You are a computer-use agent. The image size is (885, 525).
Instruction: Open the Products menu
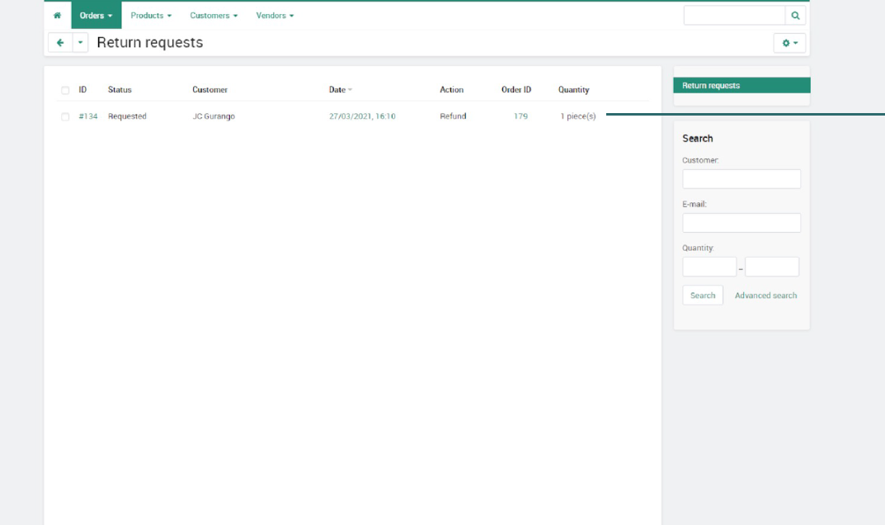(151, 15)
